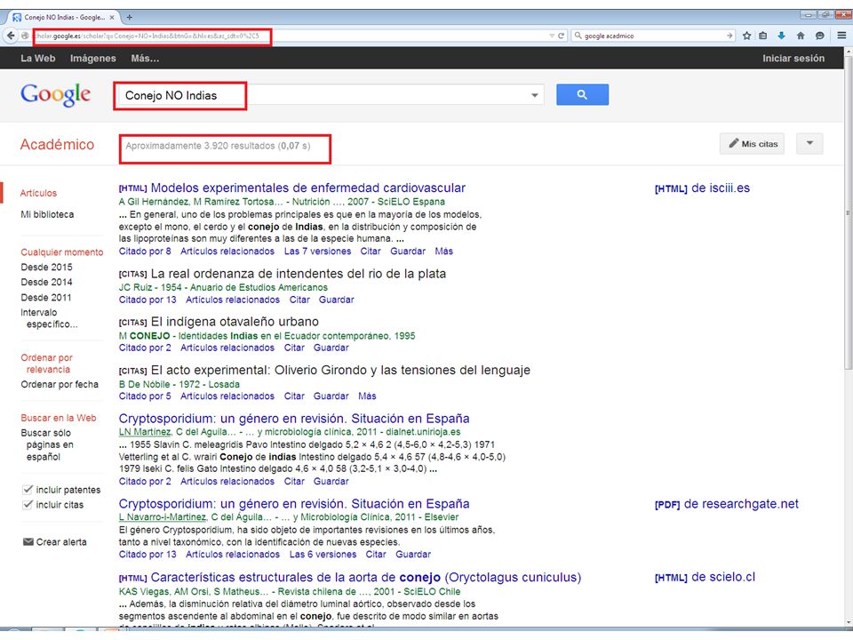Open the Firefox hamburger menu

coord(841,36)
